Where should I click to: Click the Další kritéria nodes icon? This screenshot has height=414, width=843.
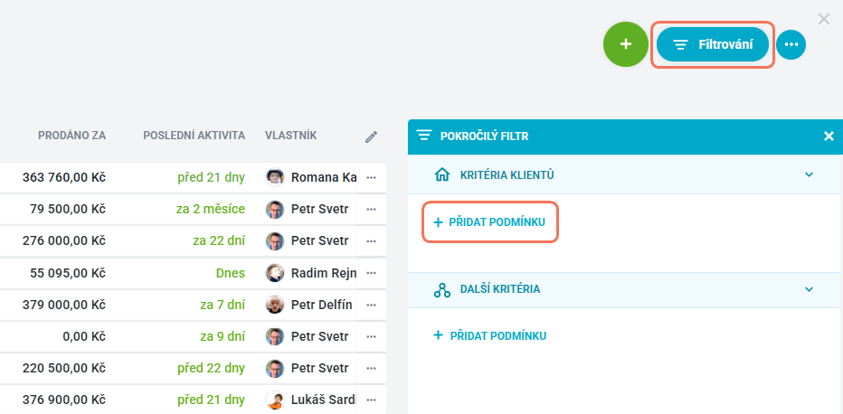[441, 289]
